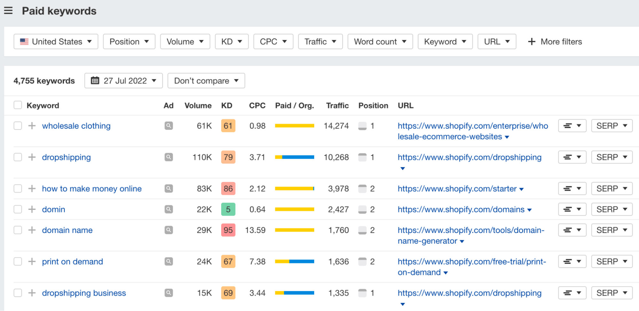Open the wholesale clothing keyword link
639x311 pixels.
pyautogui.click(x=76, y=126)
